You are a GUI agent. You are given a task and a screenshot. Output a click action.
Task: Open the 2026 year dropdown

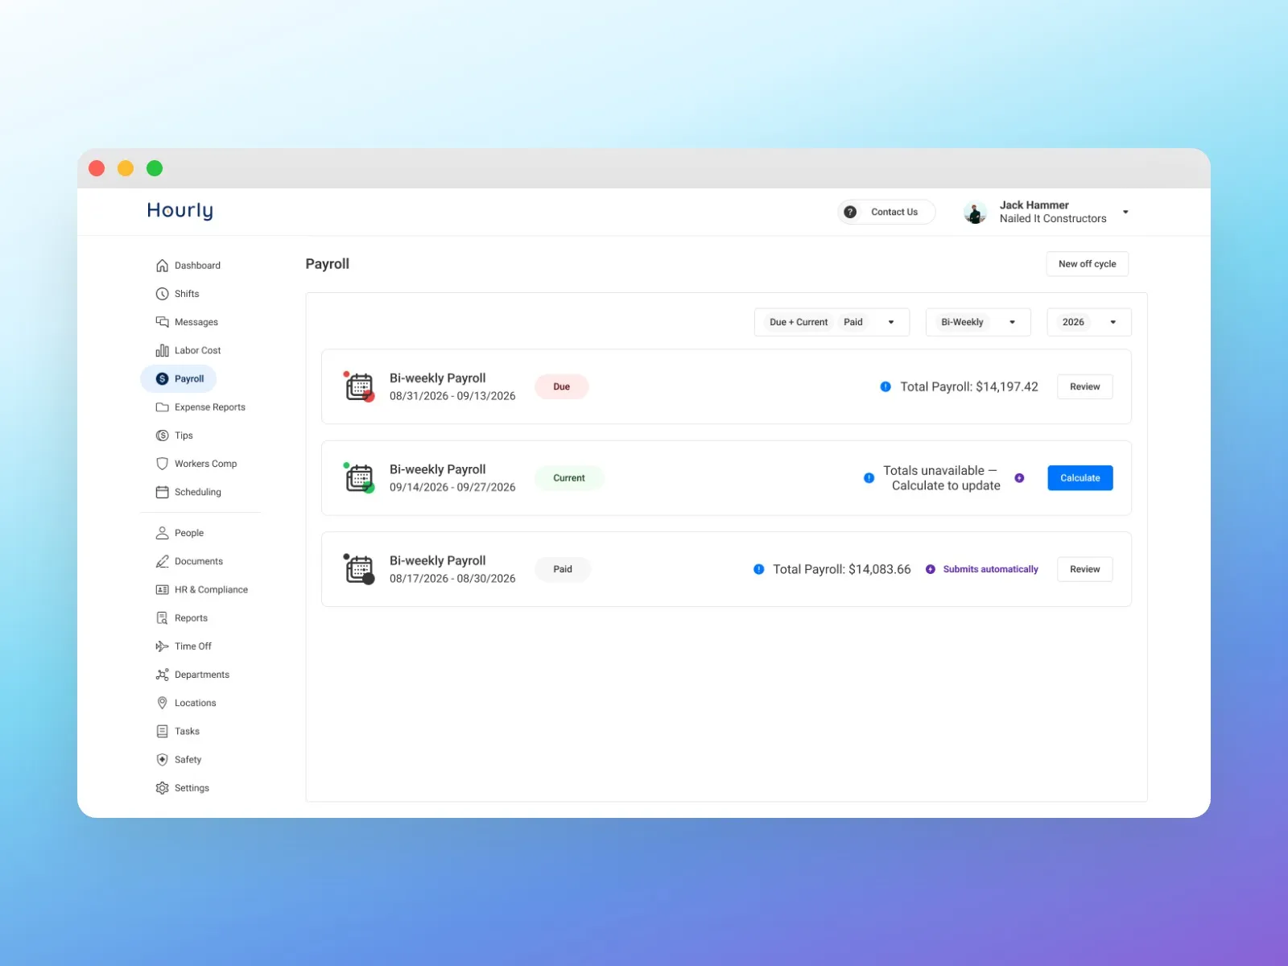pyautogui.click(x=1088, y=322)
